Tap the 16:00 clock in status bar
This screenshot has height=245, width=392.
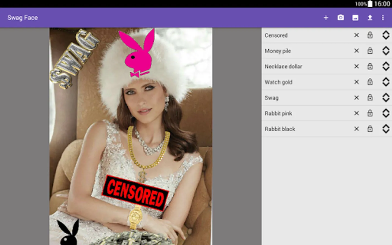tap(382, 4)
